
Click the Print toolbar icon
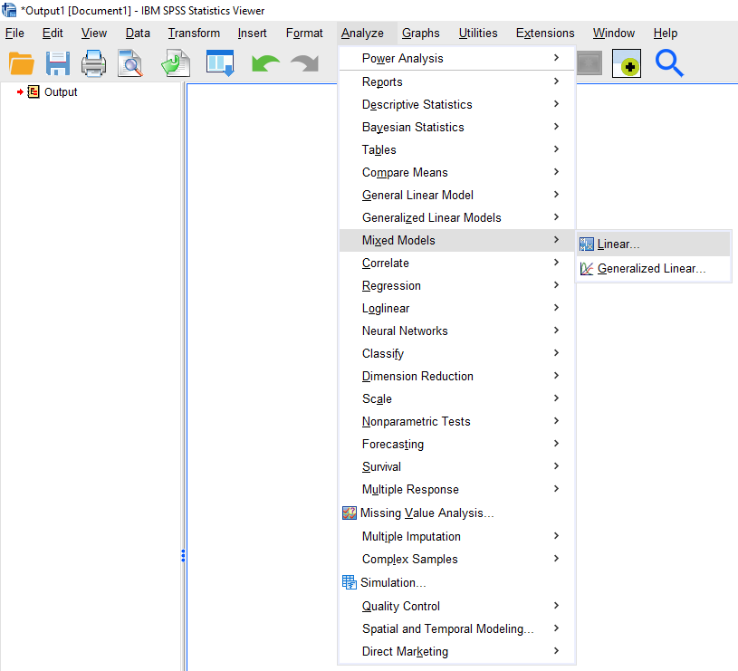pyautogui.click(x=94, y=63)
